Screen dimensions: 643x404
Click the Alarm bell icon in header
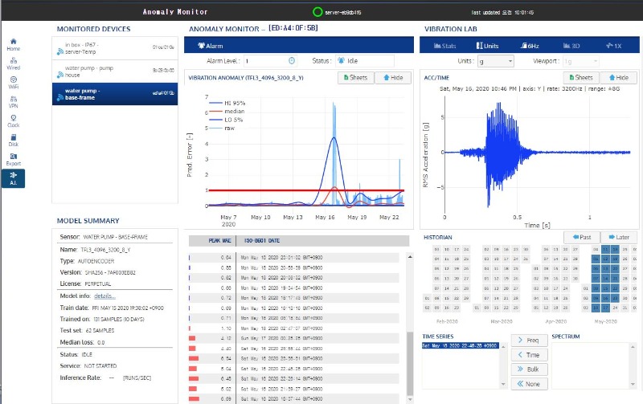point(202,46)
